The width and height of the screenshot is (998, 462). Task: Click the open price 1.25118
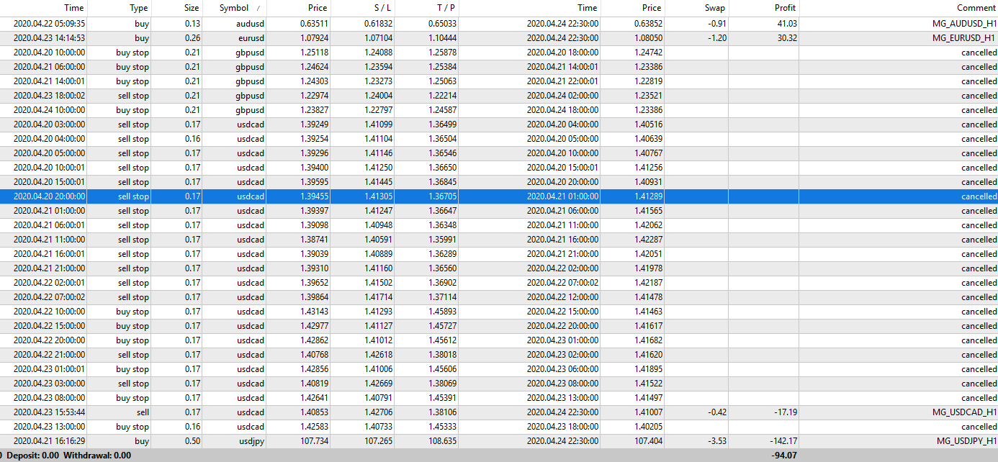coord(313,53)
